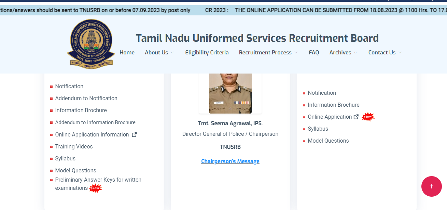Open the FAQ page
This screenshot has height=210, width=447.
coord(314,52)
